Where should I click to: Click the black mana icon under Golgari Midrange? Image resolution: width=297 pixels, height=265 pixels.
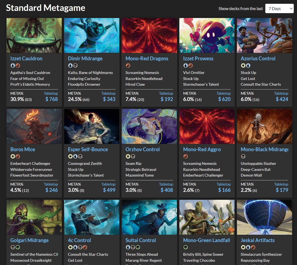[13, 247]
